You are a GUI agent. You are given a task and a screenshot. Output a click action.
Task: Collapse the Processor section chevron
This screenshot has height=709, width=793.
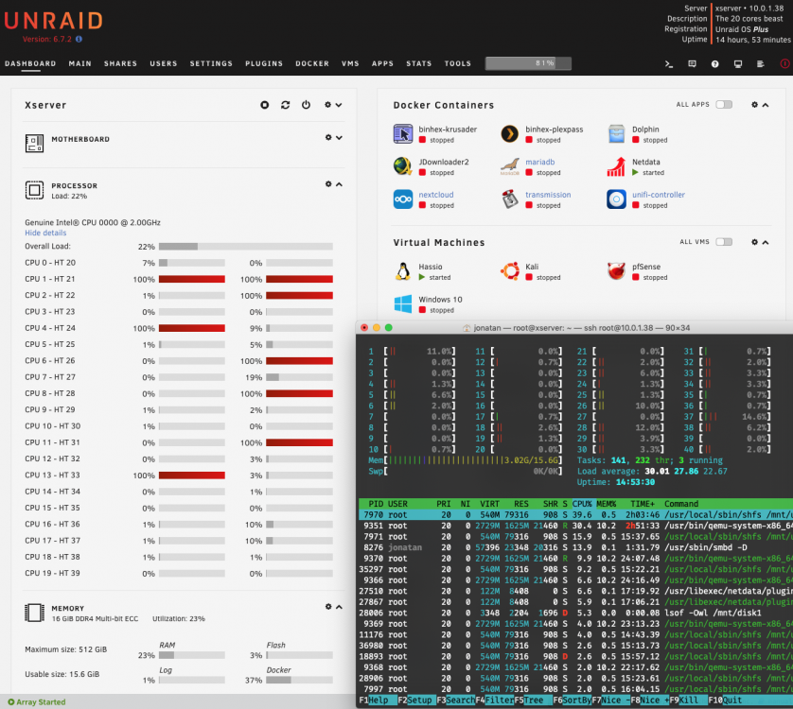(339, 184)
